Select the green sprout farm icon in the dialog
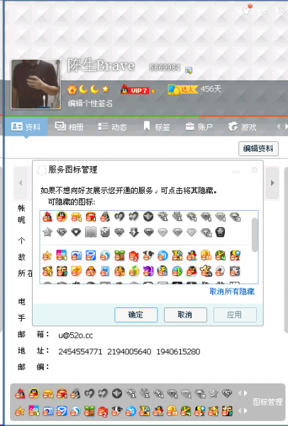The image size is (288, 426). [119, 256]
